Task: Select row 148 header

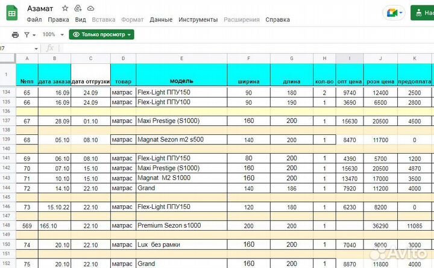Action: click(7, 225)
